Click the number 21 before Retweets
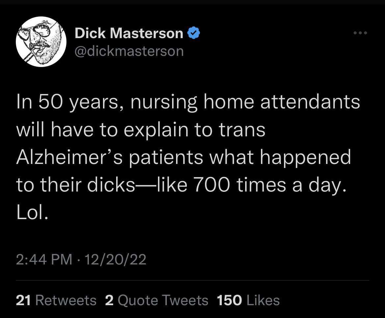Viewport: 385px width, 318px height. coord(23,300)
